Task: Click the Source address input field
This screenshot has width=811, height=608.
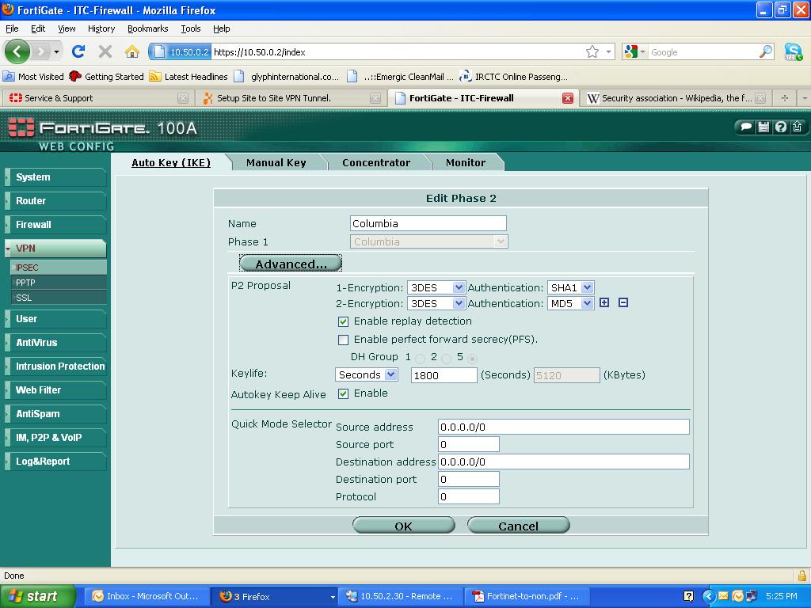Action: [563, 427]
